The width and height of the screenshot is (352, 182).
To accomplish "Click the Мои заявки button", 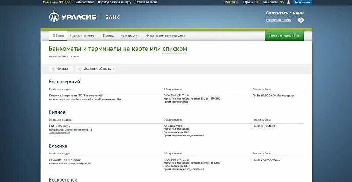I will click(x=302, y=2).
